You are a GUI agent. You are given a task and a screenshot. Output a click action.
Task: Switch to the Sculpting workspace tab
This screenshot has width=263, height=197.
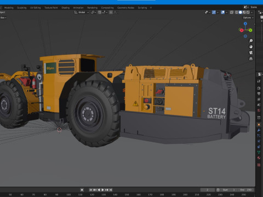point(22,8)
